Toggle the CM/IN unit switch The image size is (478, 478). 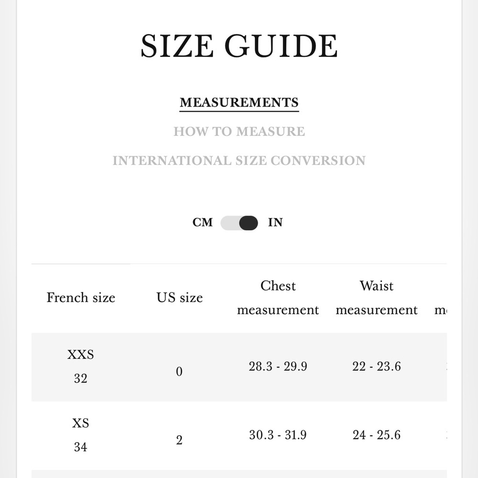pyautogui.click(x=239, y=223)
